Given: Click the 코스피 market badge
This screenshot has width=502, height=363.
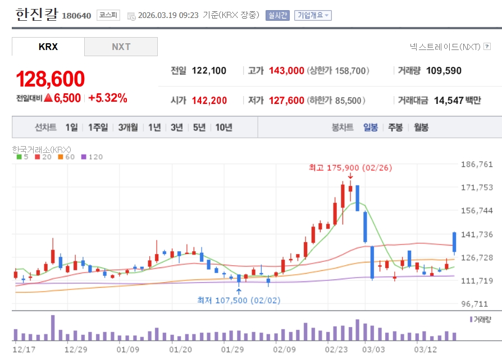Looking at the screenshot, I should pyautogui.click(x=107, y=15).
